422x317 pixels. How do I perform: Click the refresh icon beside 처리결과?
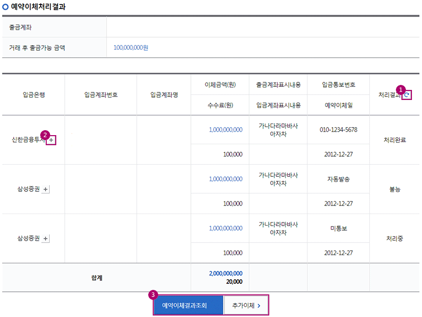[407, 94]
